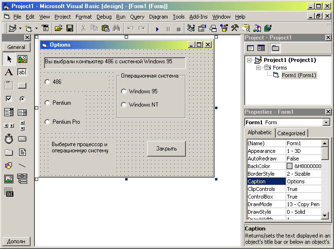Click View Code in Project panel
The width and height of the screenshot is (334, 249).
[250, 48]
